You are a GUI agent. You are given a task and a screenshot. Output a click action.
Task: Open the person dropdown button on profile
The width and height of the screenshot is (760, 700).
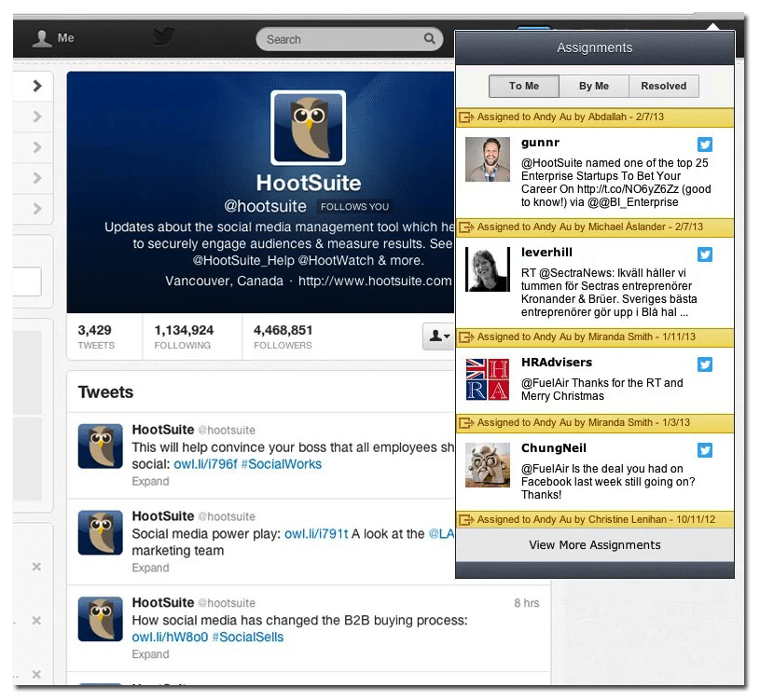pyautogui.click(x=438, y=336)
